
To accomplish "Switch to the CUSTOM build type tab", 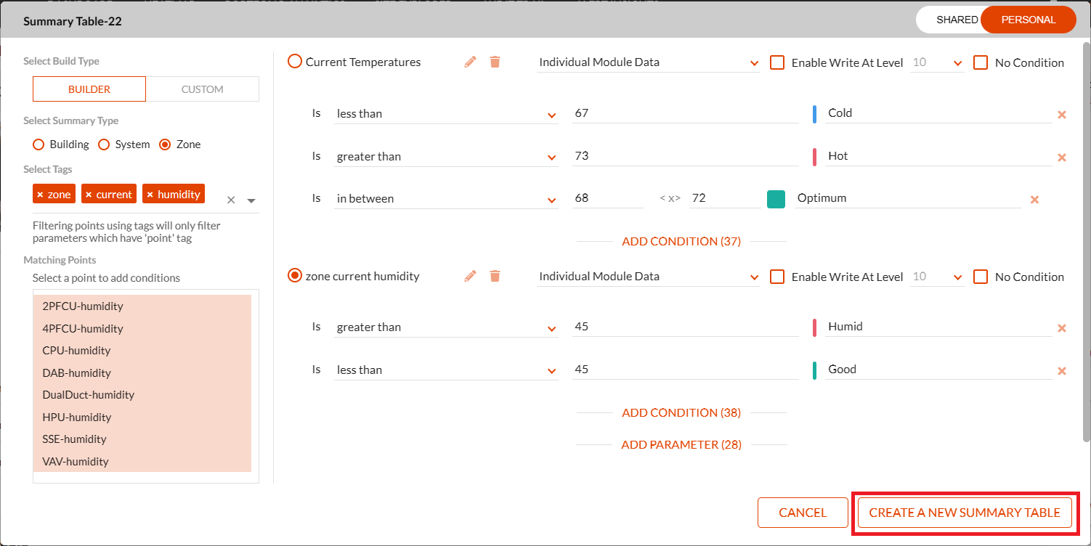I will (202, 89).
